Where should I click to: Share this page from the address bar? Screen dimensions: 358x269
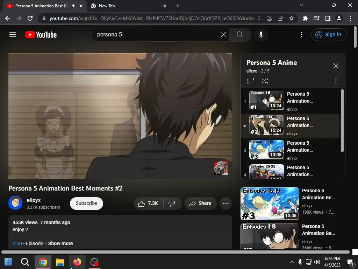pyautogui.click(x=280, y=18)
